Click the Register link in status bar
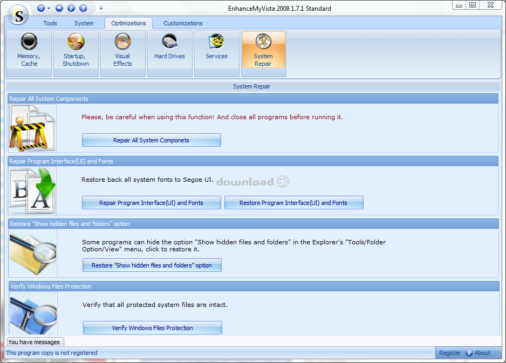506x363 pixels. coord(450,353)
